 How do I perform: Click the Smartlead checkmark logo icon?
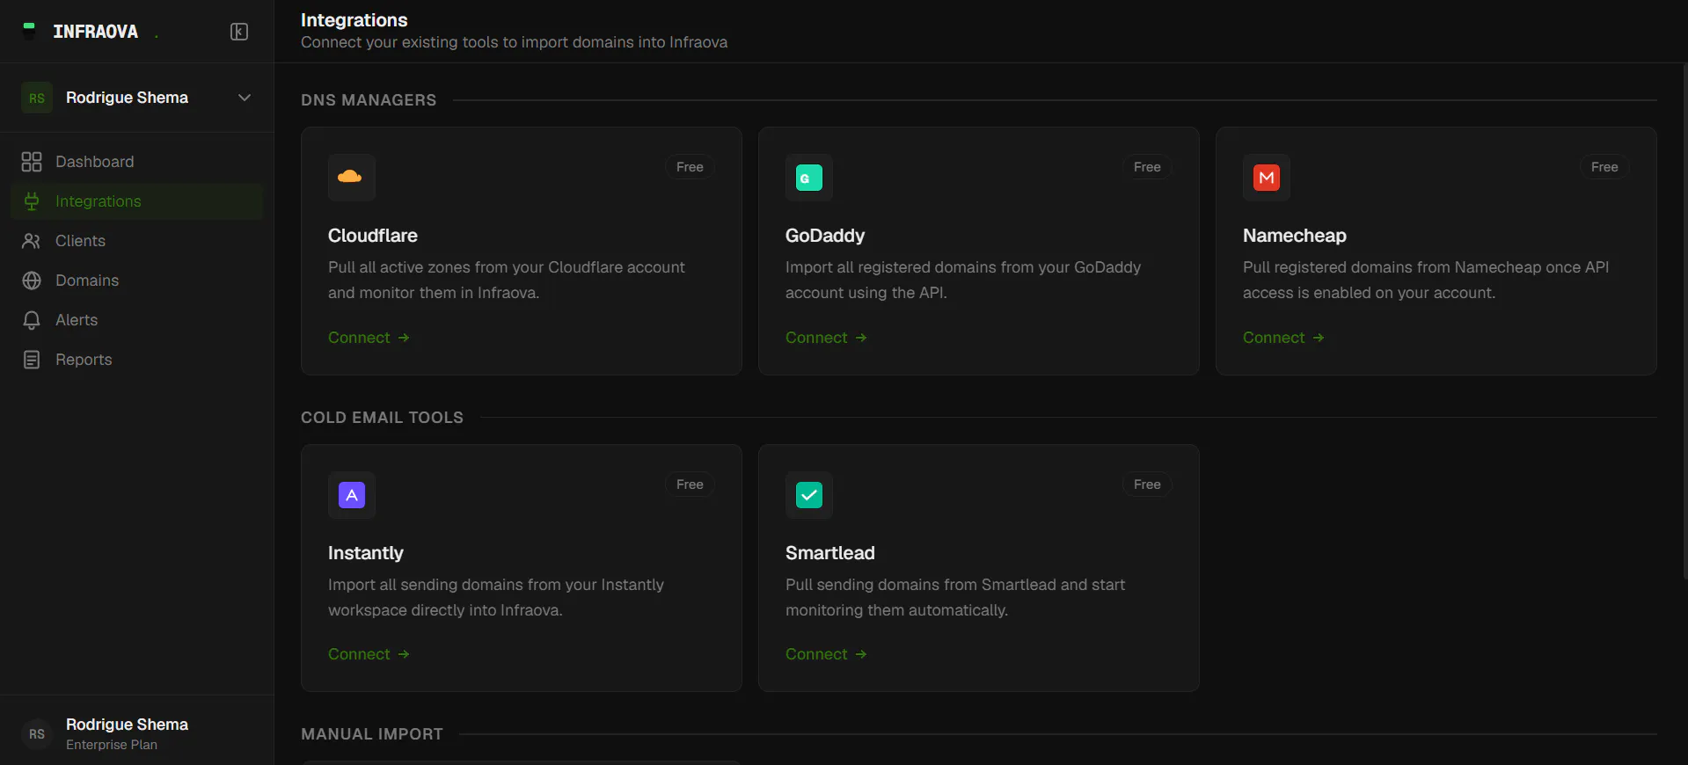tap(808, 494)
